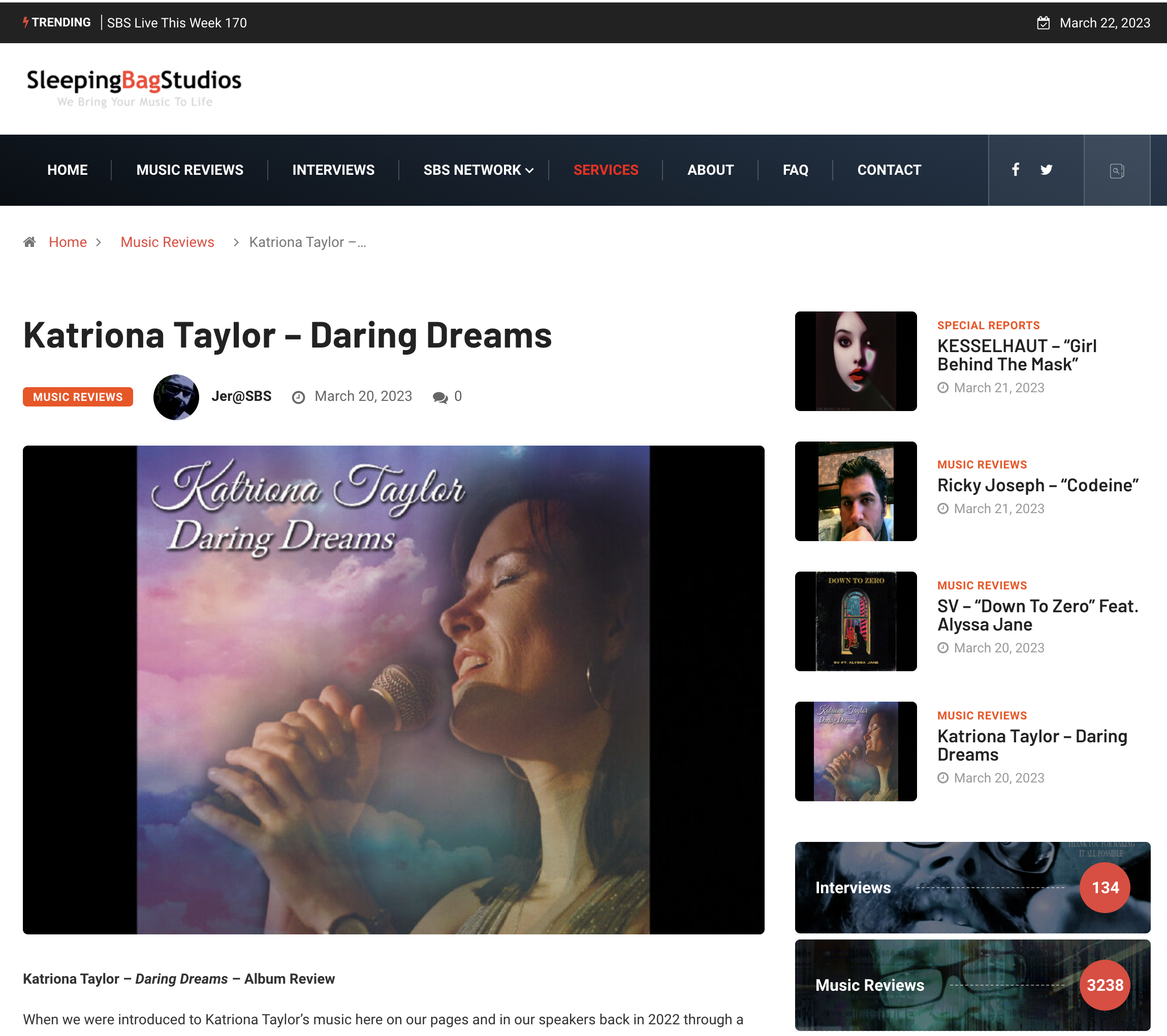Click the Katriona Taylor – Daring Dreams headline

pos(287,335)
